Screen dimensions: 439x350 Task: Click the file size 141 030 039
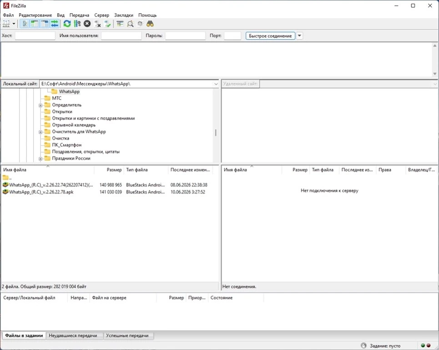pos(111,192)
